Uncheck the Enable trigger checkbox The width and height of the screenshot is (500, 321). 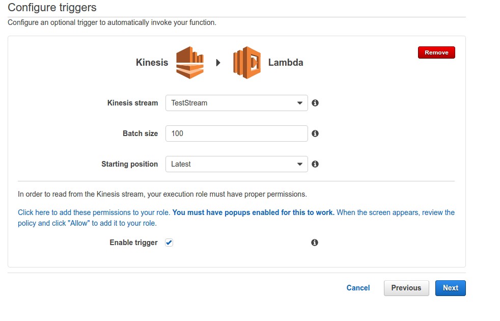point(170,243)
